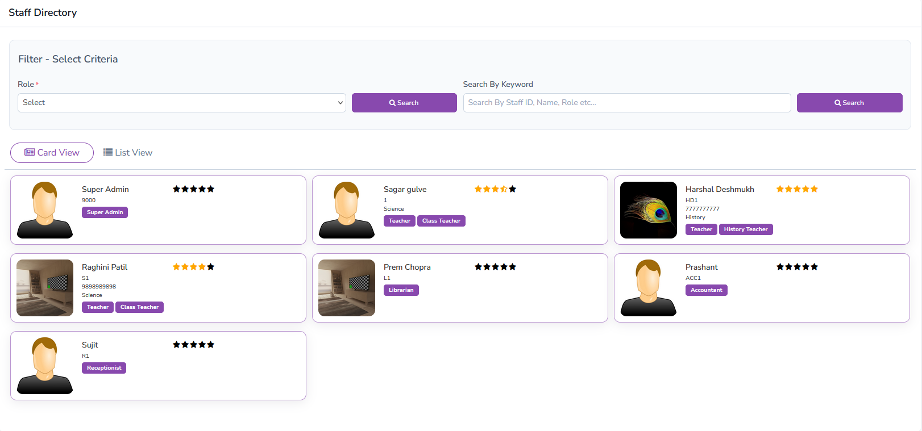Viewport: 922px width, 431px height.
Task: Open Harshal Deshmukh's peacock feather photo
Action: coord(649,210)
